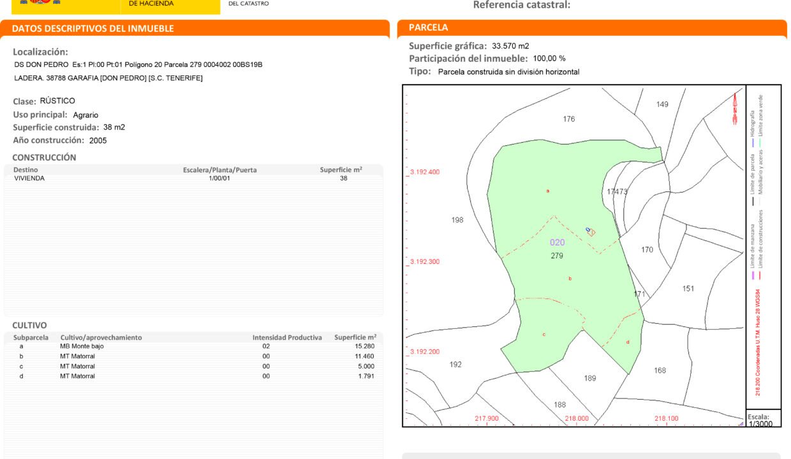This screenshot has width=791, height=459.
Task: Click the coordinate label '217.900'
Action: [487, 419]
